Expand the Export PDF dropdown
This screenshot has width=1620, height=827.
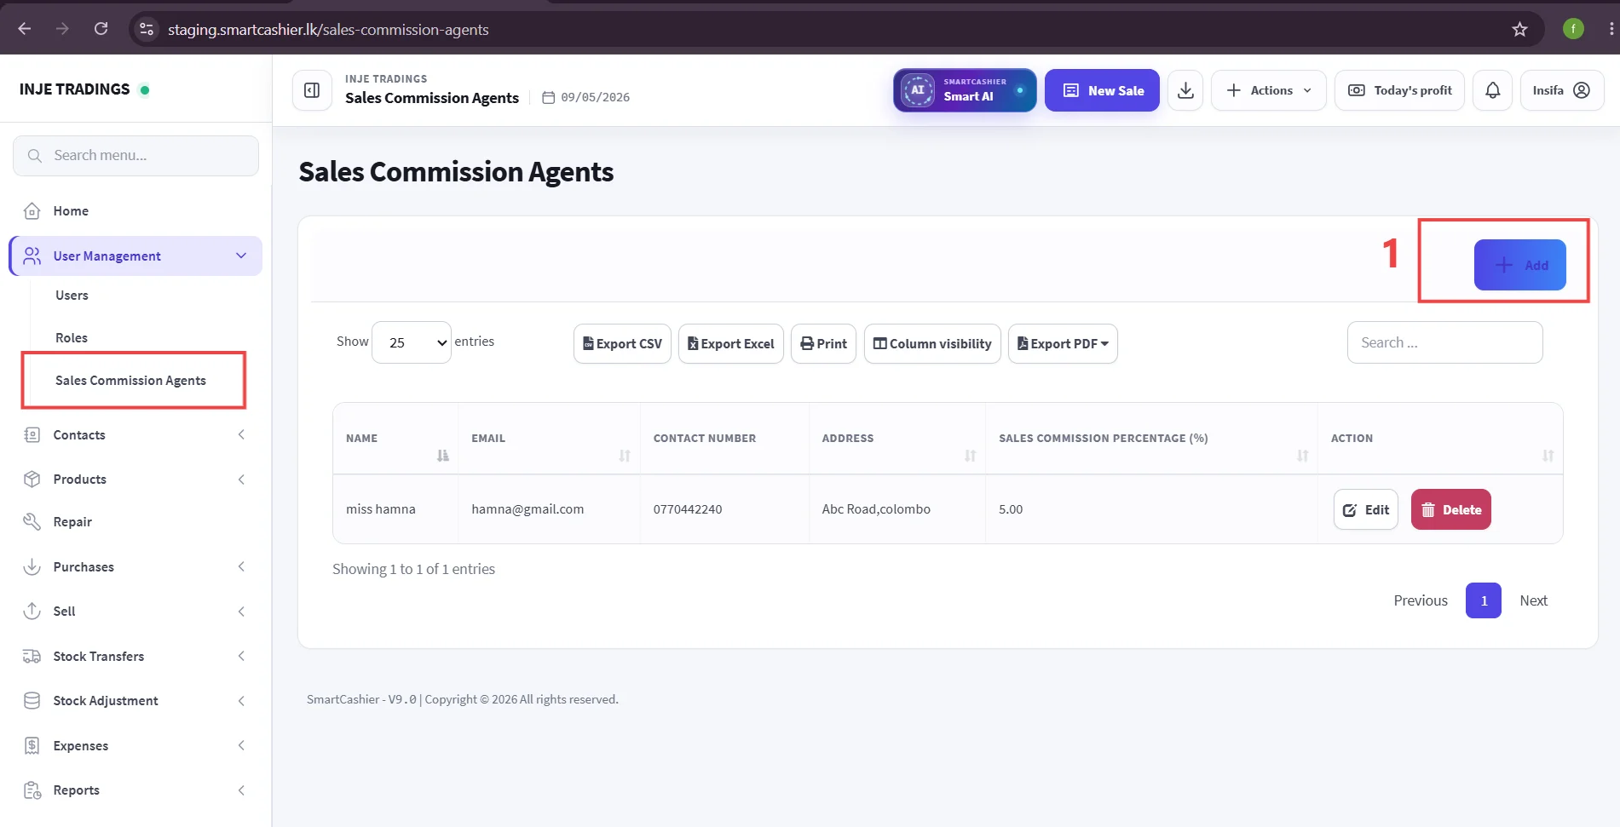tap(1063, 344)
